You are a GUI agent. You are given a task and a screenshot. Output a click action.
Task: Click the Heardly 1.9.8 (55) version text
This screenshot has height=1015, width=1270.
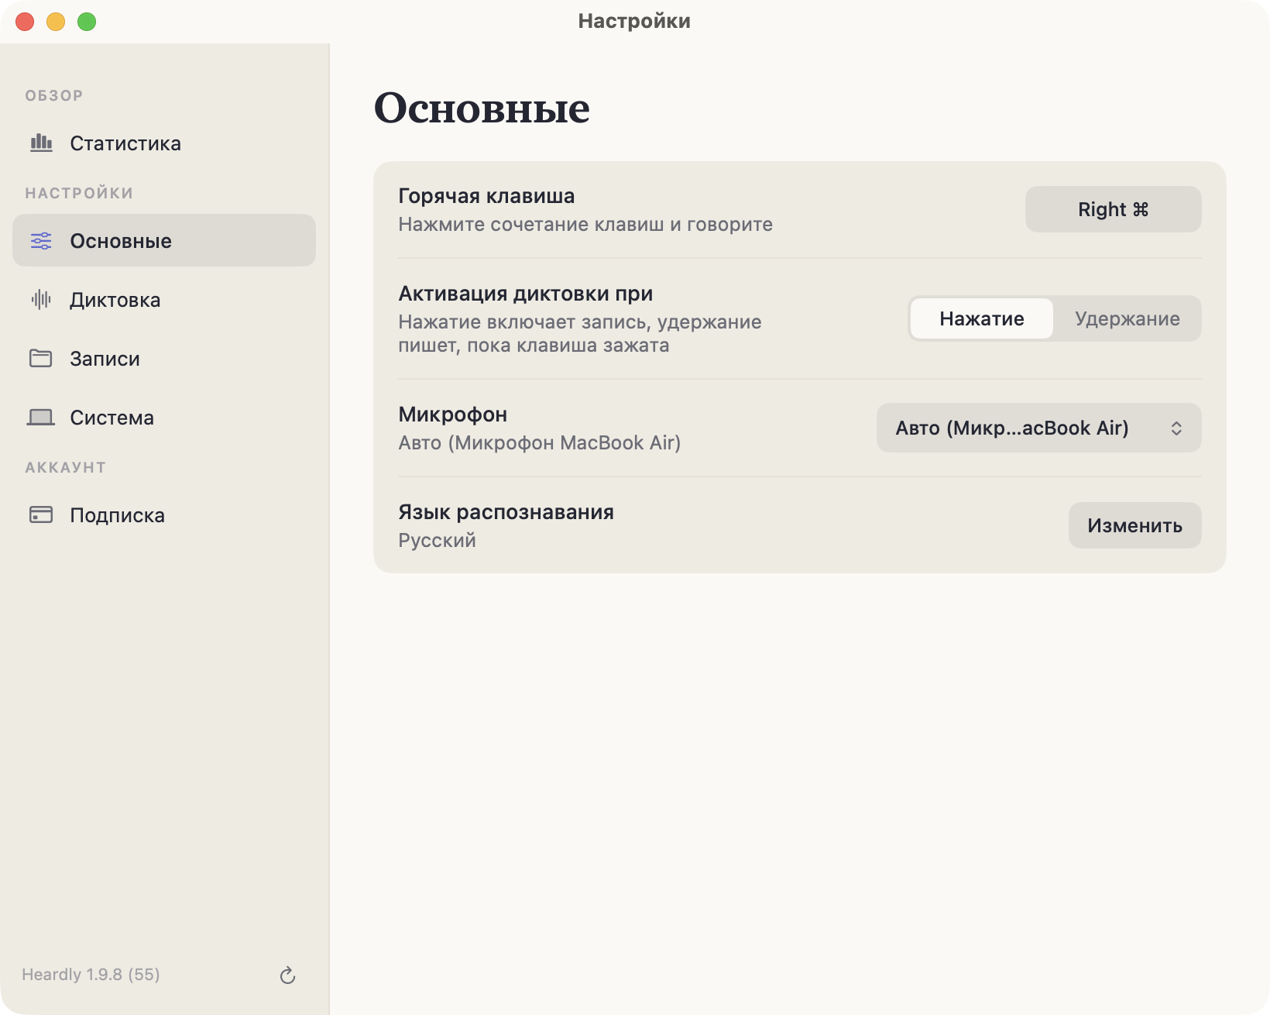point(91,975)
